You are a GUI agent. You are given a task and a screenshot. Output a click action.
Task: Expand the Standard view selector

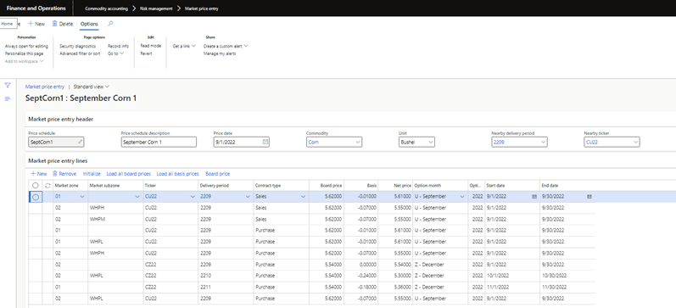click(x=92, y=87)
